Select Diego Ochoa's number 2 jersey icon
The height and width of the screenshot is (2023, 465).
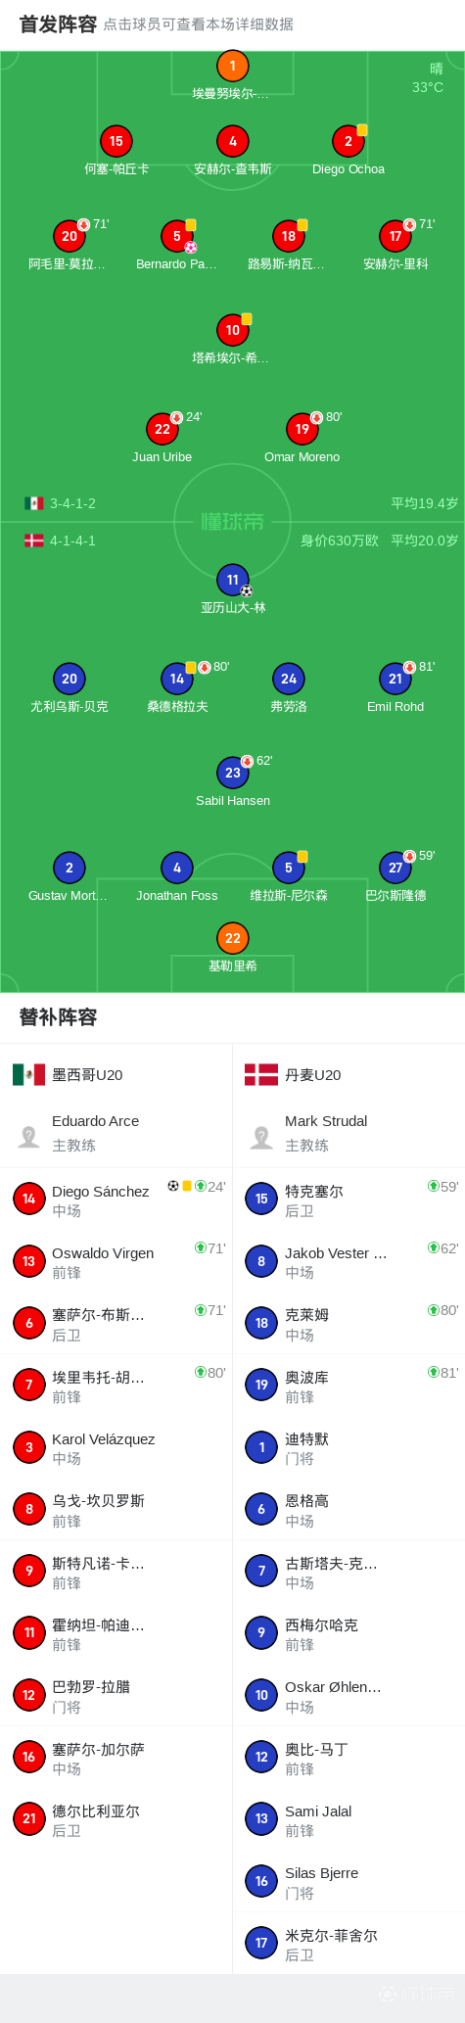pyautogui.click(x=348, y=141)
